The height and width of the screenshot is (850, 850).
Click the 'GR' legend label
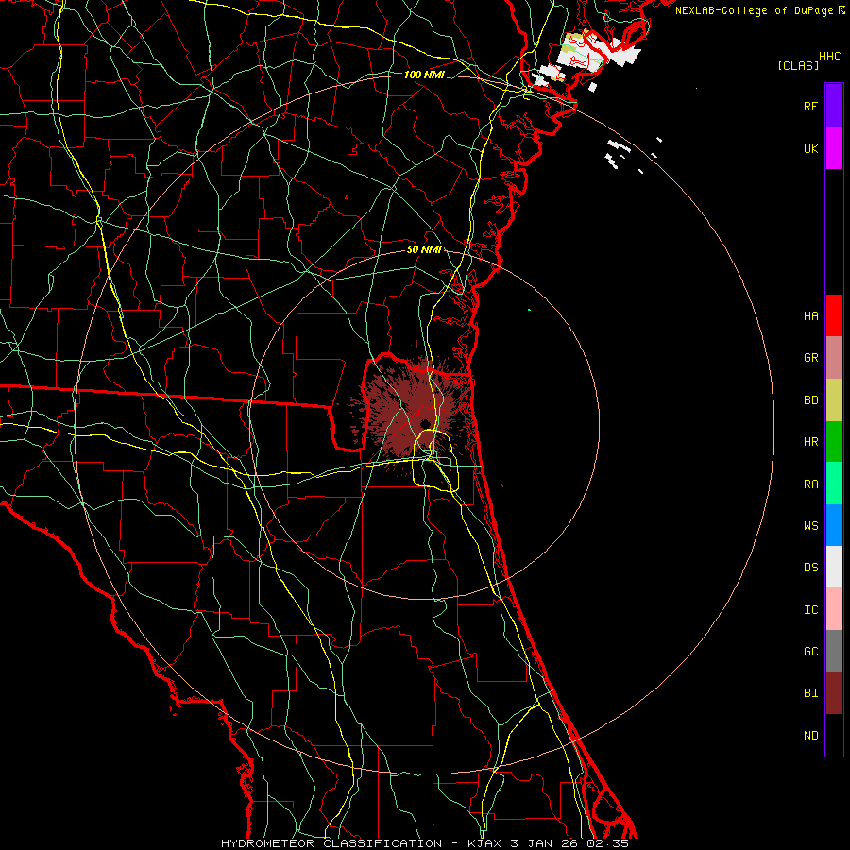[x=810, y=358]
